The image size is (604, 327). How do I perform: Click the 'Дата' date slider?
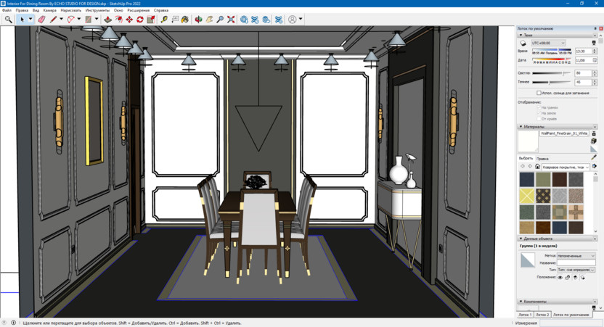tap(552, 59)
